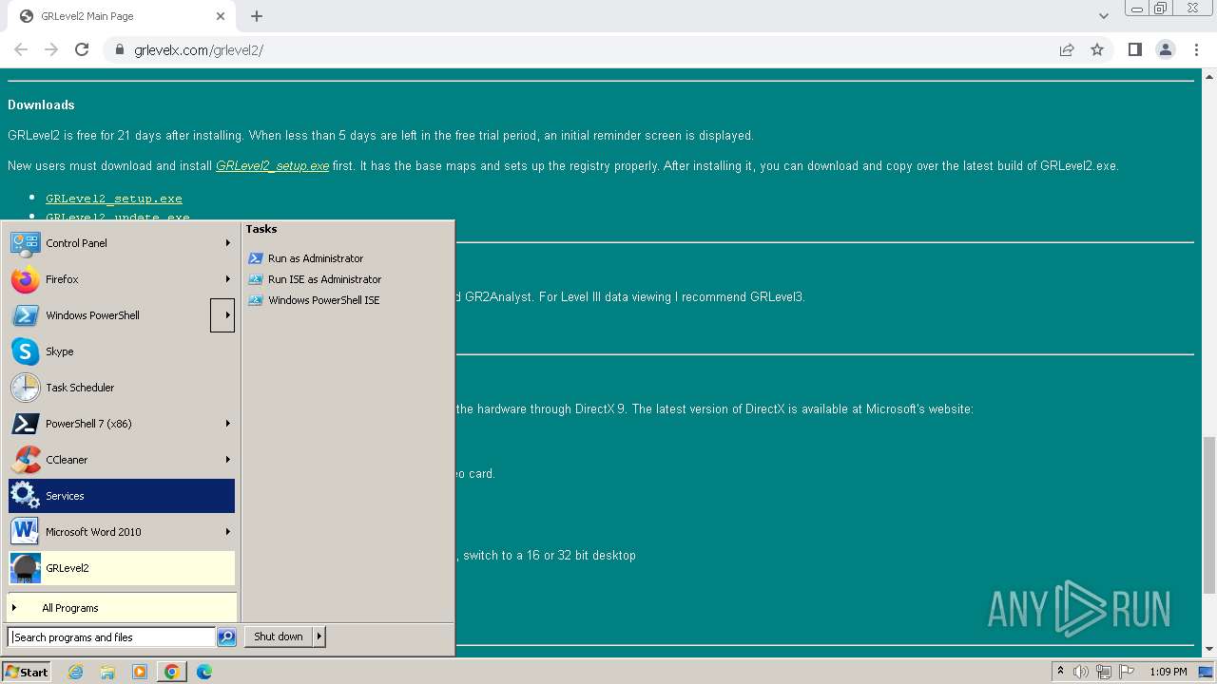This screenshot has width=1217, height=684.
Task: Expand the Control Panel submenu arrow
Action: [x=227, y=243]
